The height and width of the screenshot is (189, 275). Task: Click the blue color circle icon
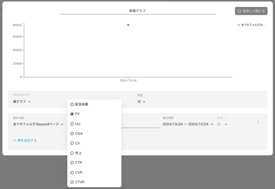click(x=219, y=124)
